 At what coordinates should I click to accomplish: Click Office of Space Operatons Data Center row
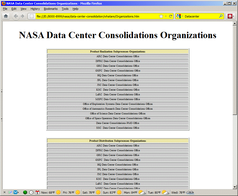point(118,118)
